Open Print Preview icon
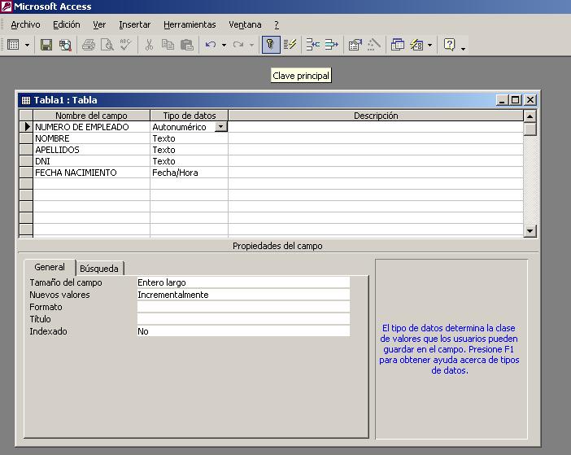The image size is (571, 455). point(107,45)
